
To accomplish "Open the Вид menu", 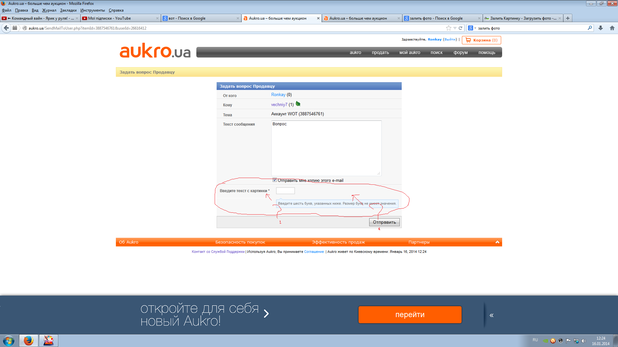I will click(x=35, y=10).
